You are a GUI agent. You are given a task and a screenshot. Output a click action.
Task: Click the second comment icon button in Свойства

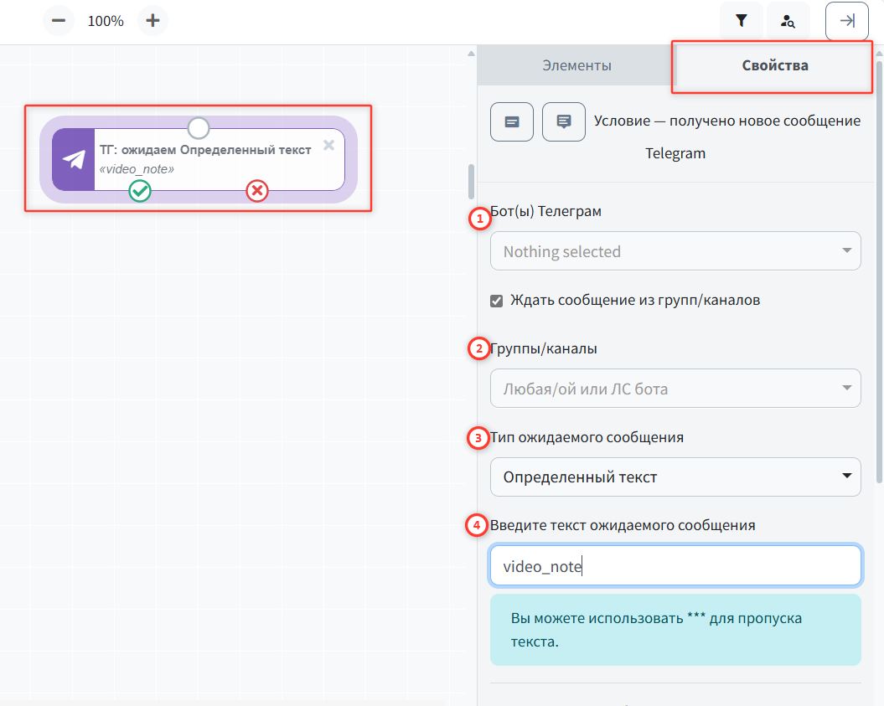[564, 121]
